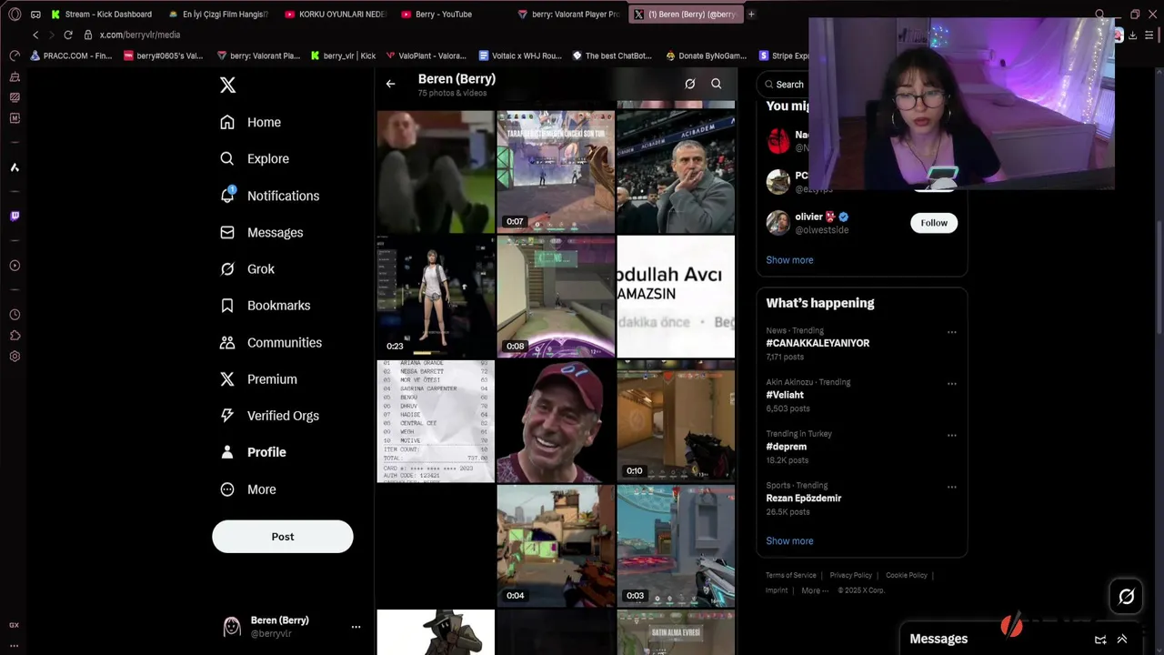This screenshot has height=655, width=1164.
Task: Open the Explore page
Action: [x=255, y=158]
